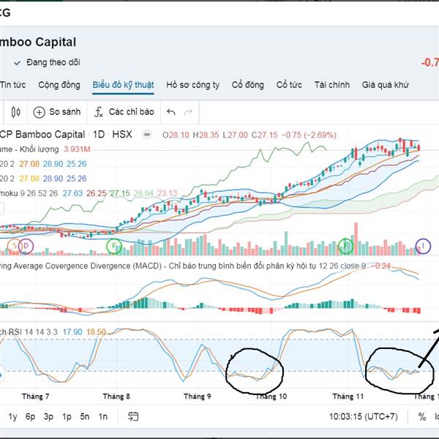Open Tài chính tab
439x439 pixels.
[x=331, y=85]
